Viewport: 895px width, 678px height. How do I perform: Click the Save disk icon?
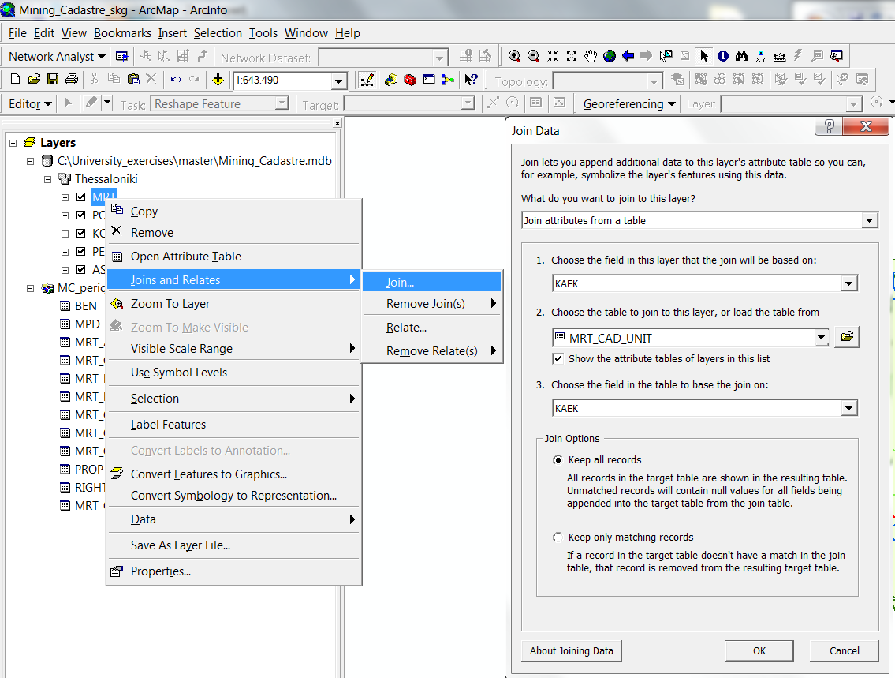click(53, 80)
